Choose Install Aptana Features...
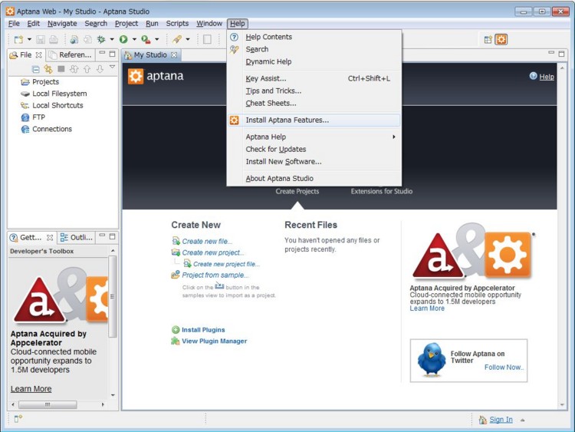Screen dimensions: 575x432 [x=314, y=120]
